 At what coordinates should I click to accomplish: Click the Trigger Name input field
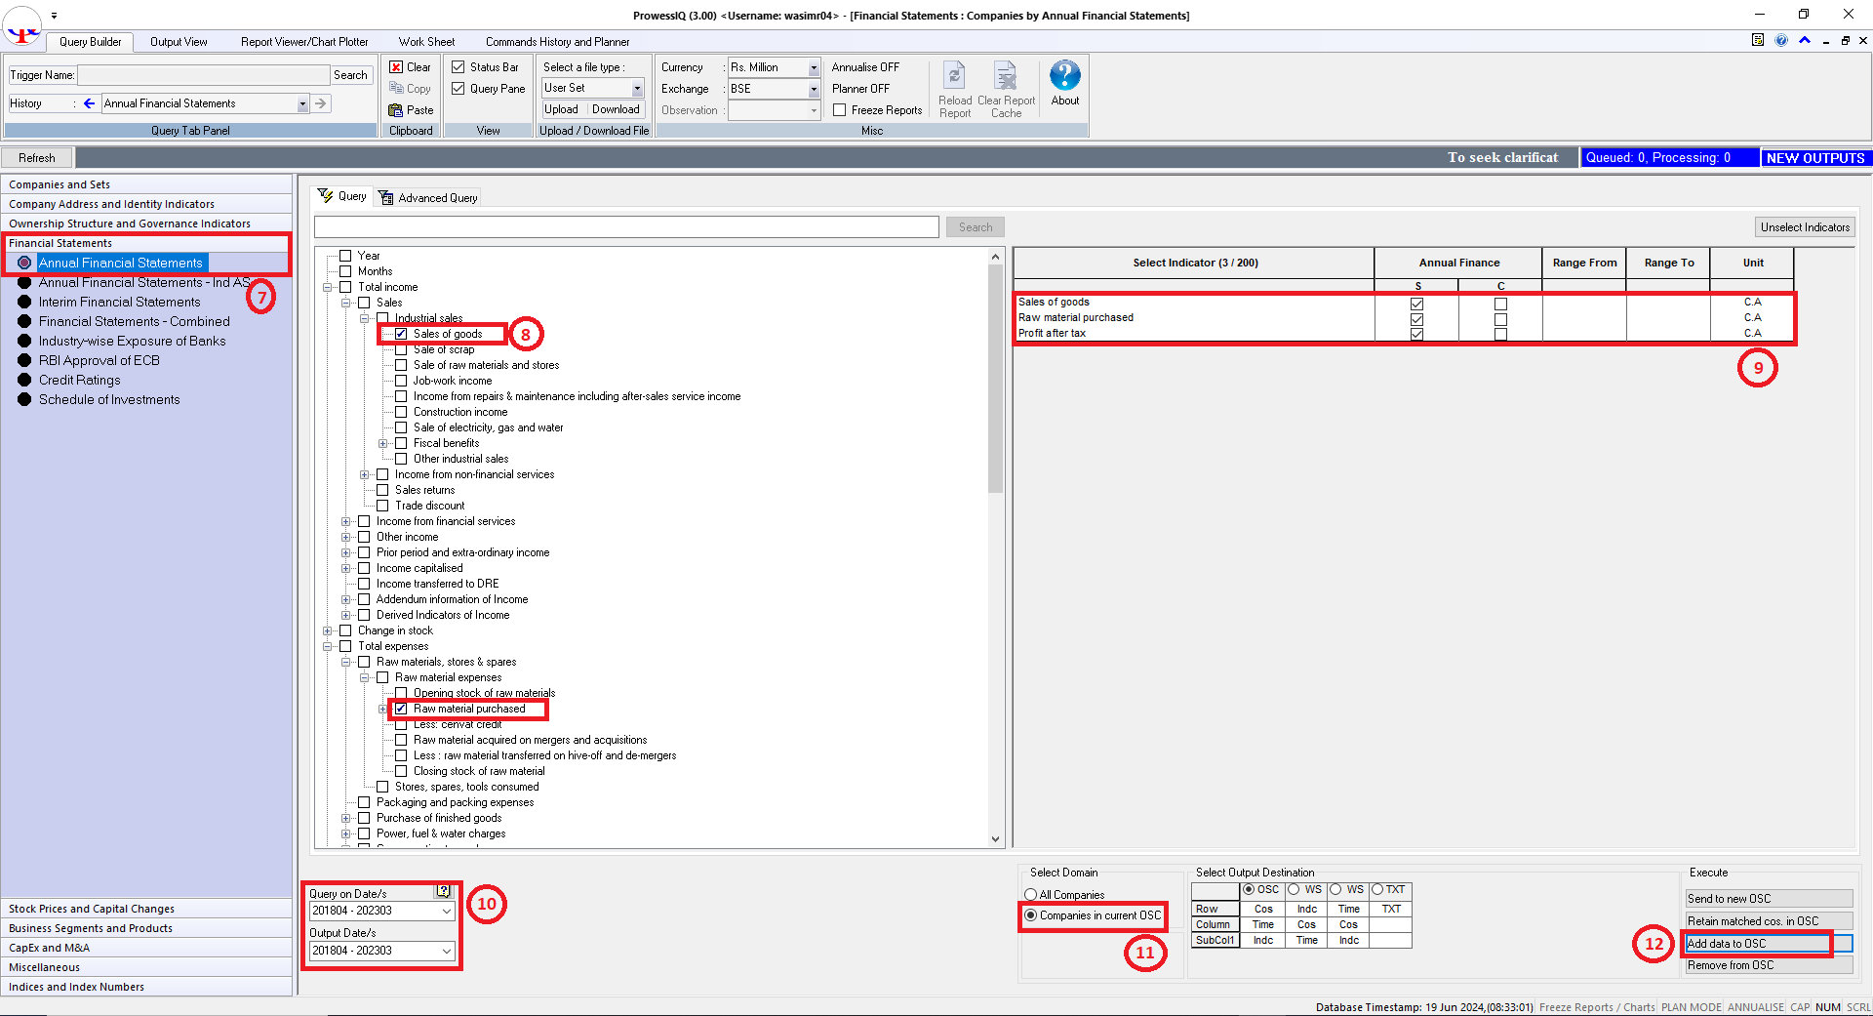(203, 75)
